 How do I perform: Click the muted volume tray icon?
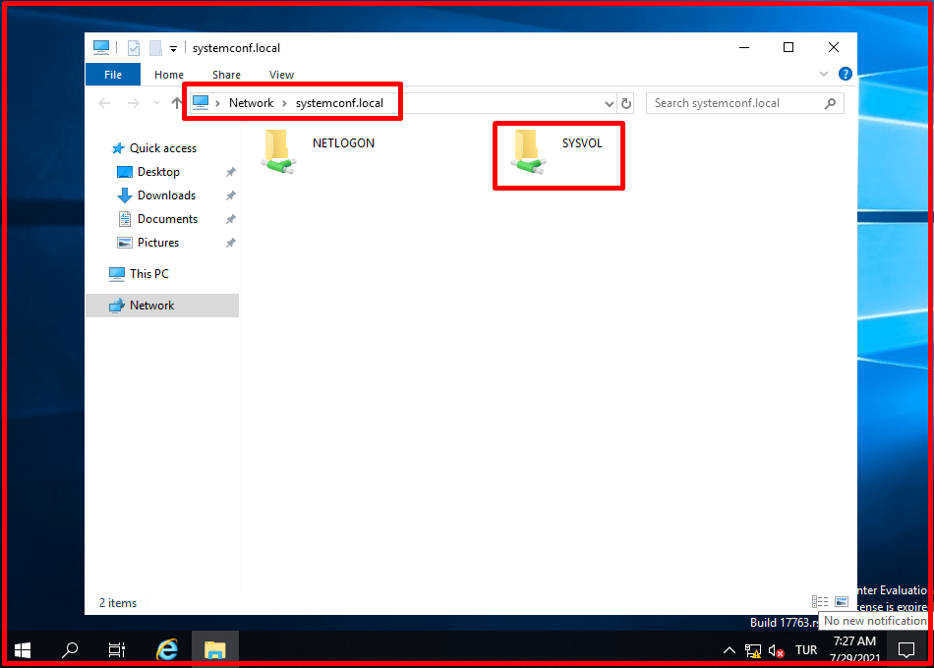(776, 650)
